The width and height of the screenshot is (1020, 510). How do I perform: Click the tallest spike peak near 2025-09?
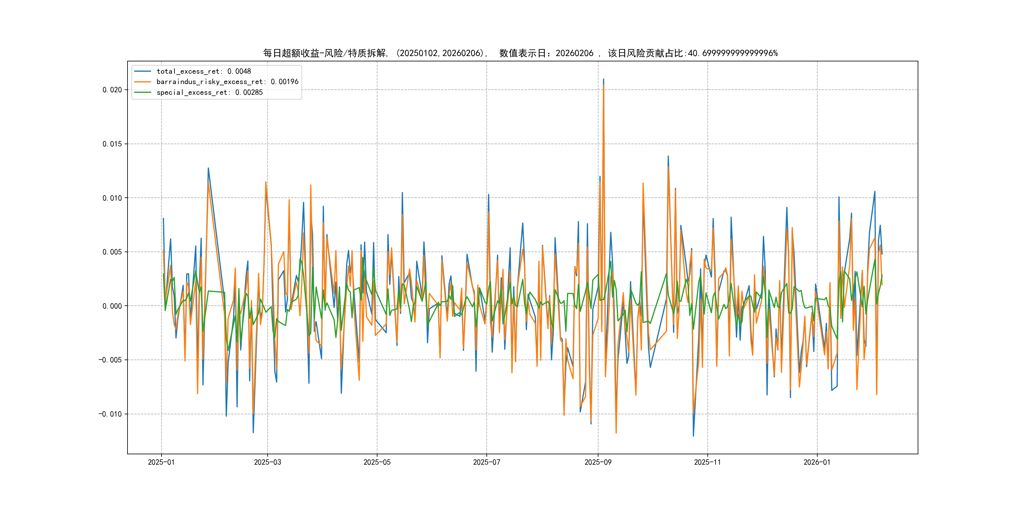603,79
